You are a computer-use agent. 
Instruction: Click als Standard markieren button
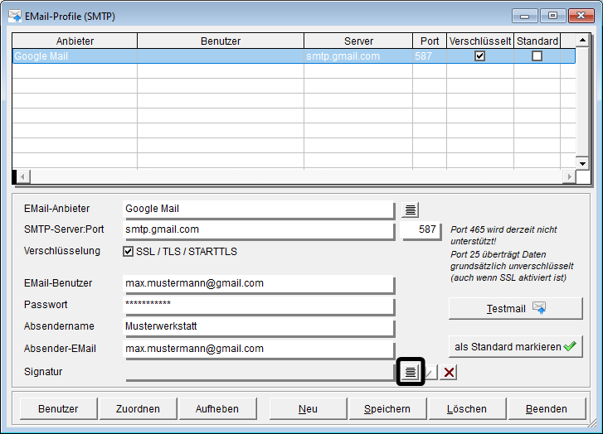click(516, 347)
